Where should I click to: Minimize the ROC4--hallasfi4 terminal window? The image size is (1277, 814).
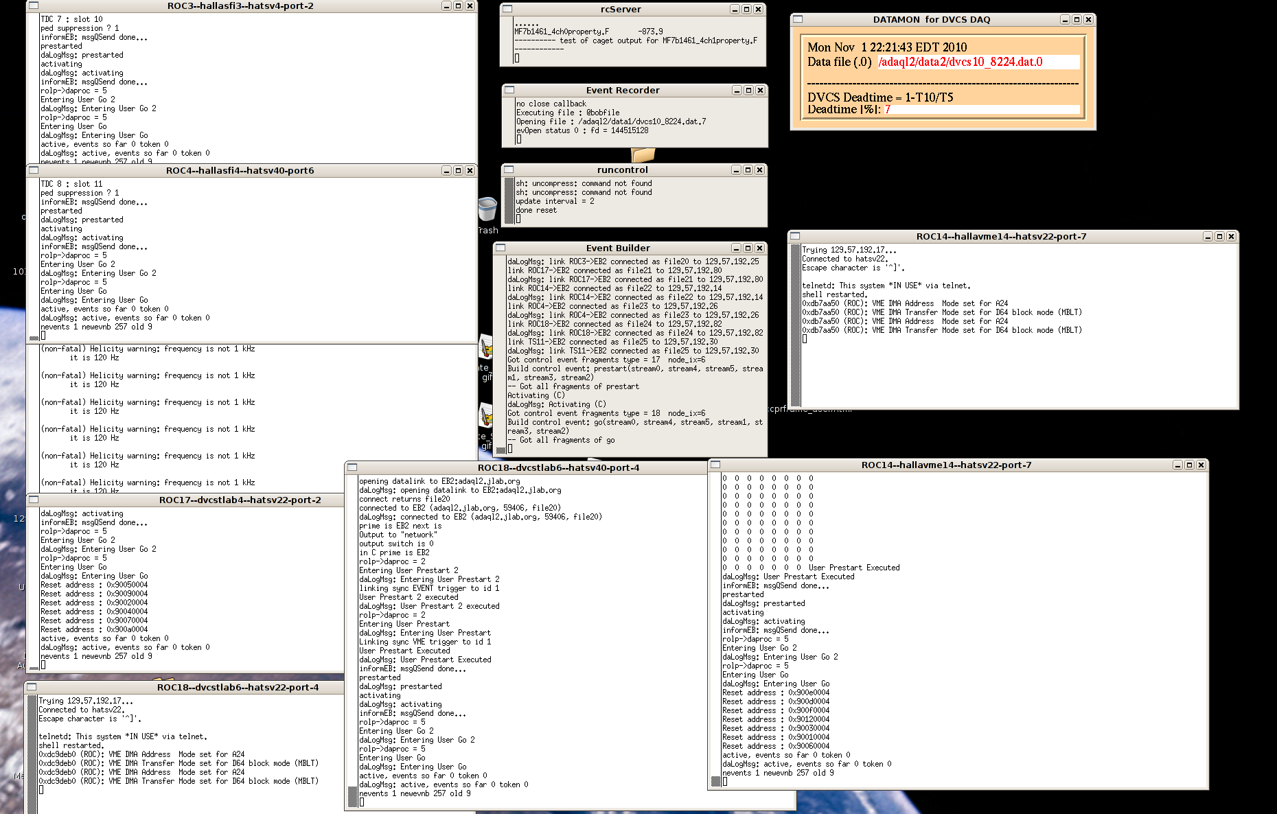point(446,170)
